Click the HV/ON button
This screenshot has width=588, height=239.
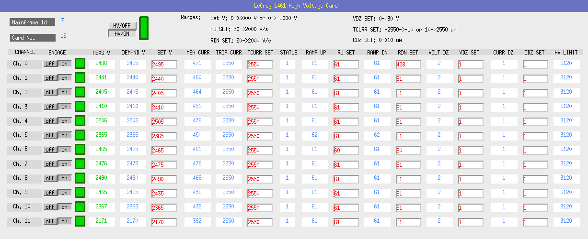(122, 34)
